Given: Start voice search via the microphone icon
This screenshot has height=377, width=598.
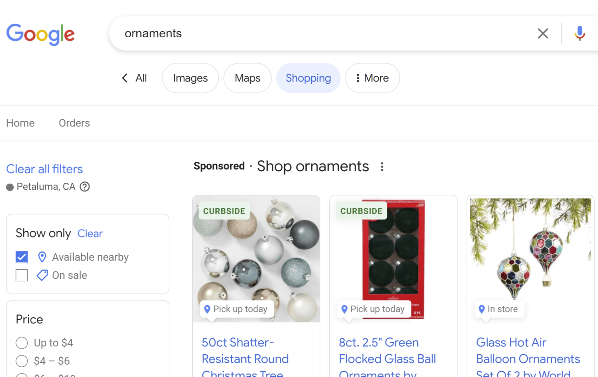Looking at the screenshot, I should [579, 33].
